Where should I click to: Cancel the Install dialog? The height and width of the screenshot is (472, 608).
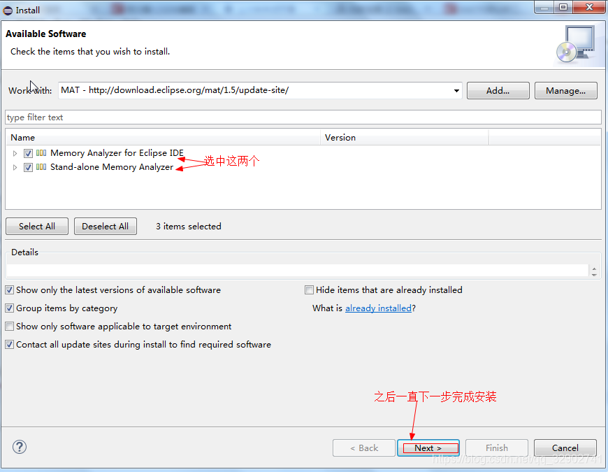click(x=565, y=448)
